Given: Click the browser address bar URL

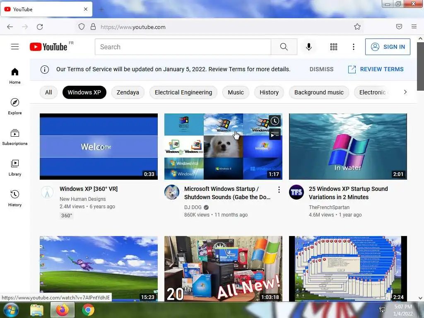Looking at the screenshot, I should (133, 27).
